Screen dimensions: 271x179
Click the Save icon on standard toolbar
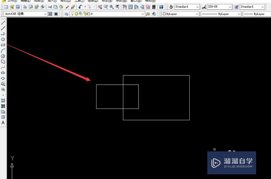coord(18,6)
